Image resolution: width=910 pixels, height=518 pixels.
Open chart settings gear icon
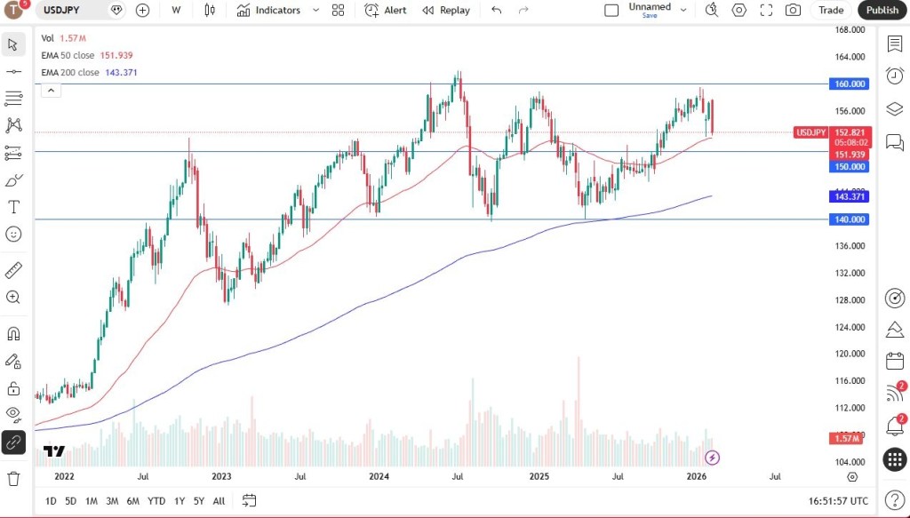738,10
